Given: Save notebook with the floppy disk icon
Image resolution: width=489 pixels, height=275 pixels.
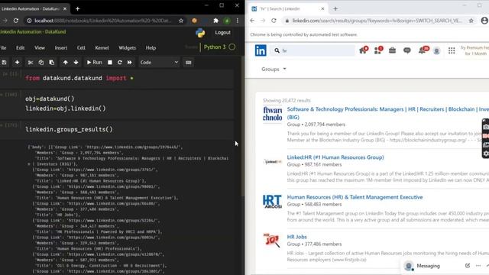Looking at the screenshot, I should 4,63.
